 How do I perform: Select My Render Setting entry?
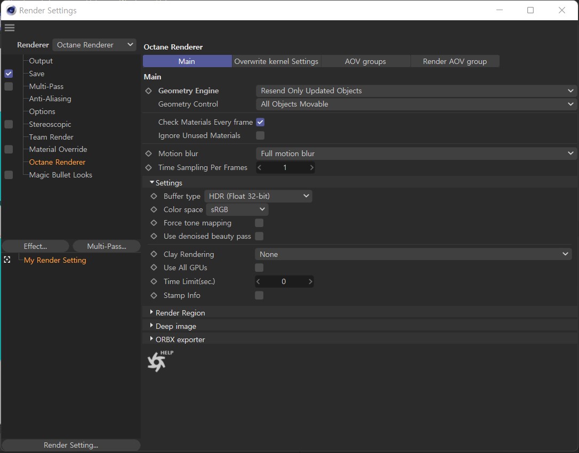click(55, 260)
